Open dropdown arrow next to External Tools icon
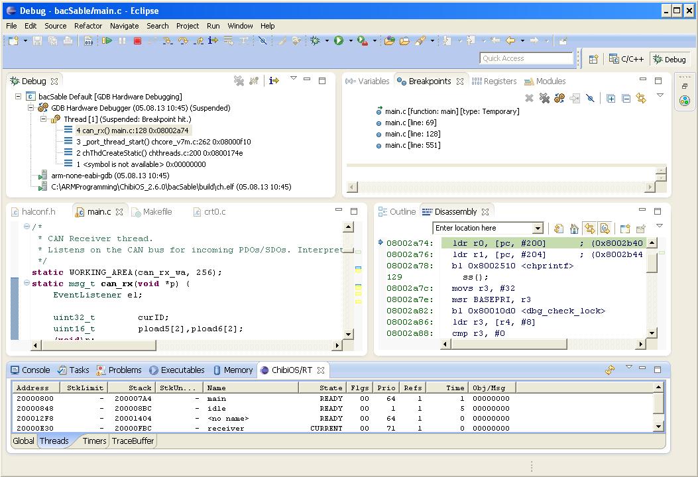This screenshot has height=477, width=698. click(375, 41)
